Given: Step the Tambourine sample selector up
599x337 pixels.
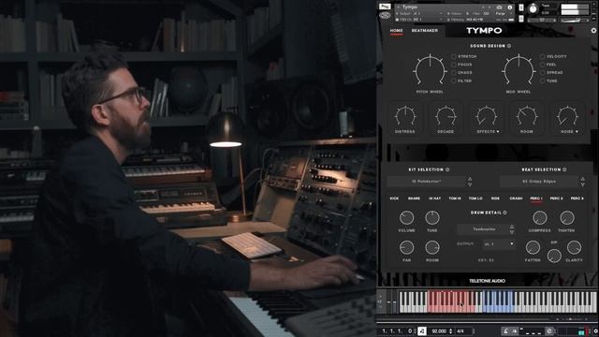Looking at the screenshot, I should click(x=512, y=227).
